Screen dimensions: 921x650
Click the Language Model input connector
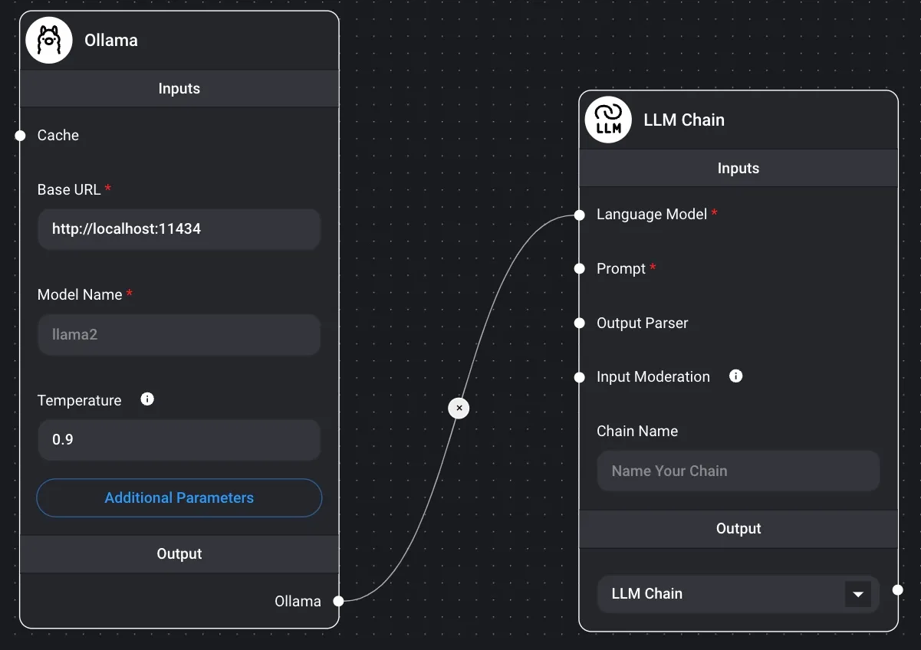(x=580, y=215)
